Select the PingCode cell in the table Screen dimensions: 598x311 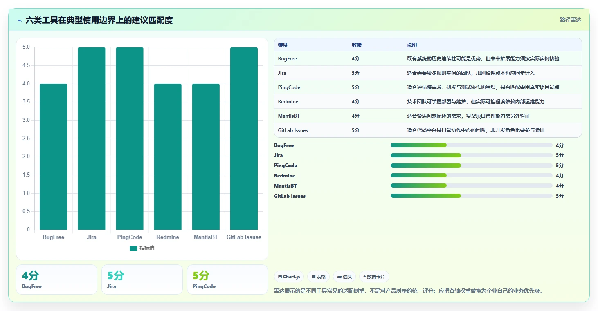(x=289, y=87)
